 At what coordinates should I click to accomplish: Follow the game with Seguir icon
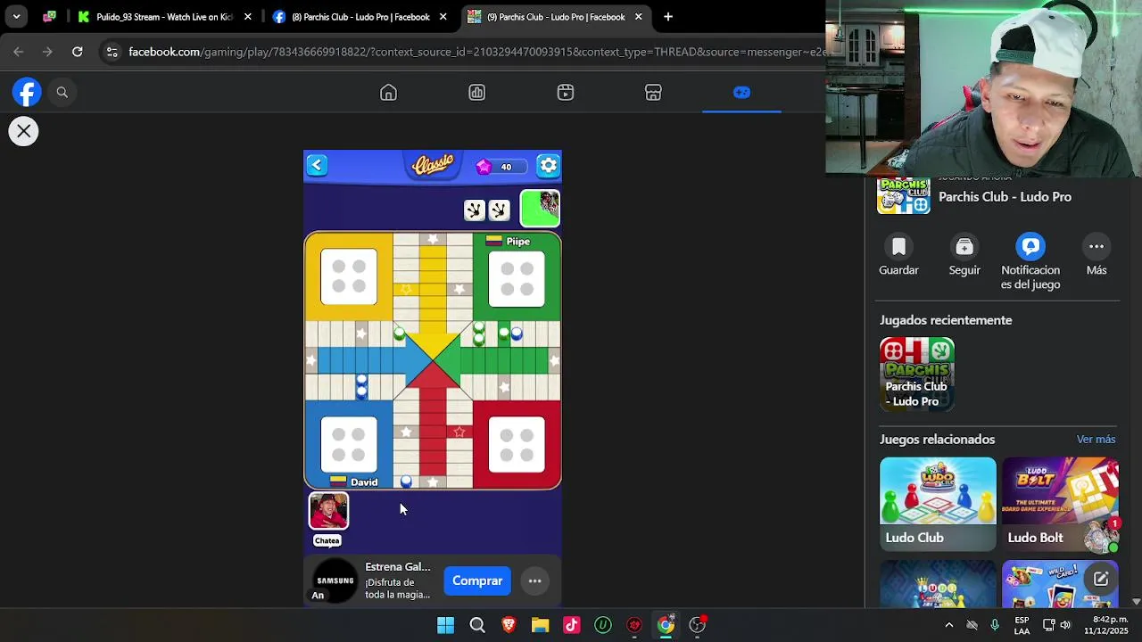964,246
